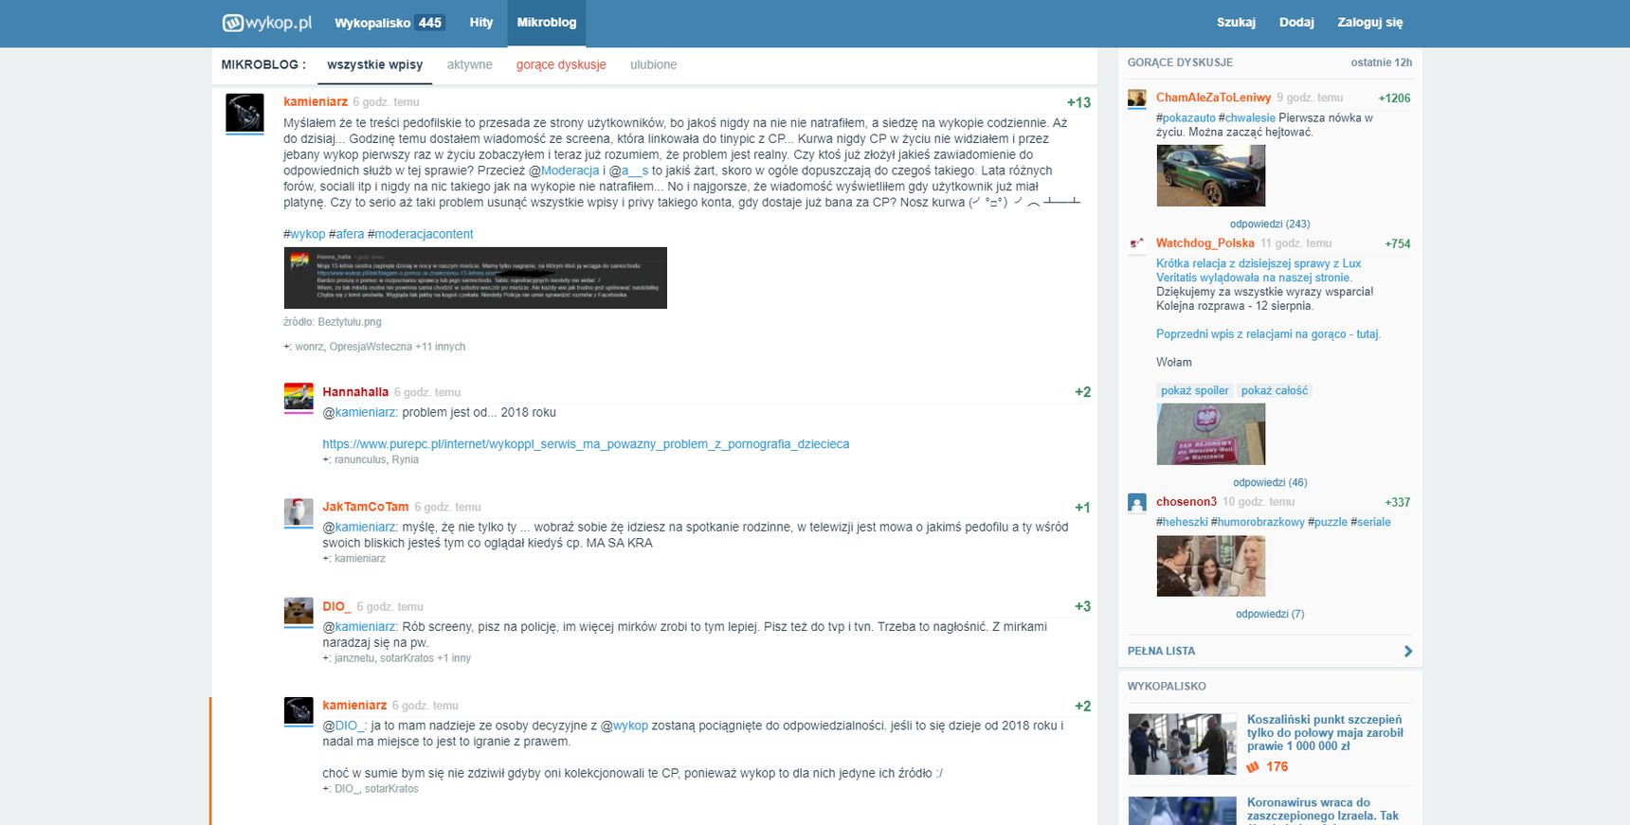
Task: Open kamieniarz's avatar on the last reply
Action: click(299, 710)
